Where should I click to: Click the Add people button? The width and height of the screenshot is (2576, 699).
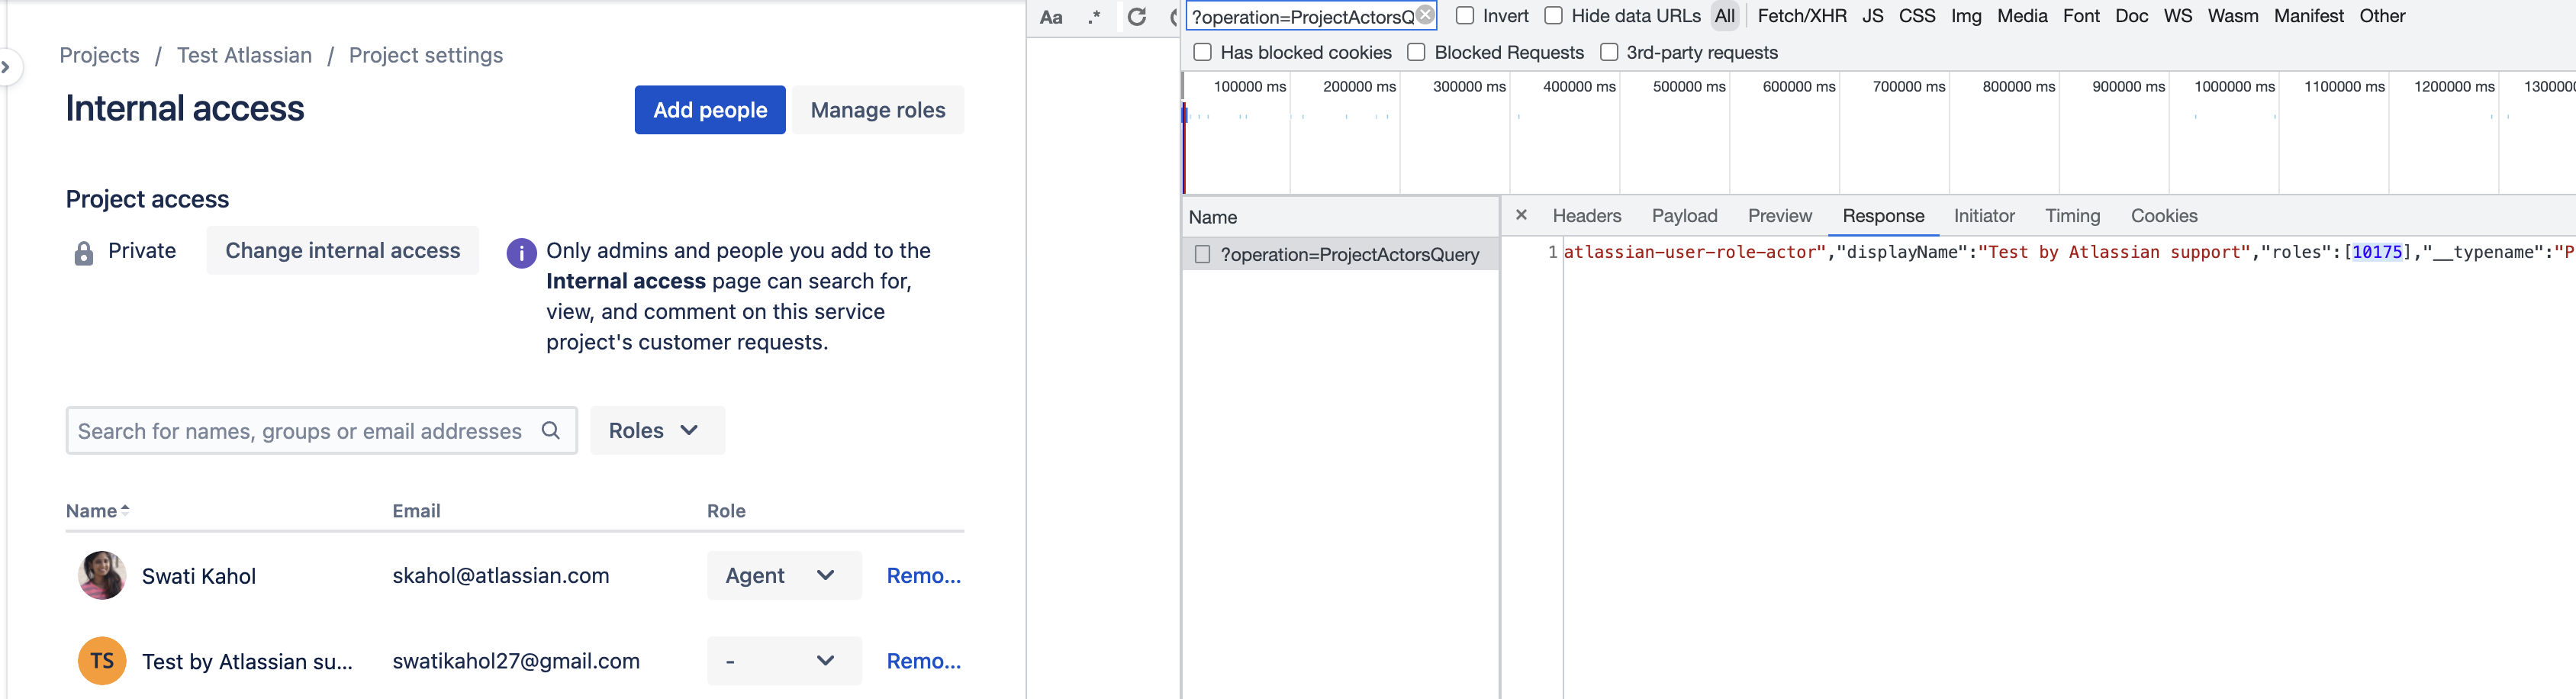[x=709, y=109]
